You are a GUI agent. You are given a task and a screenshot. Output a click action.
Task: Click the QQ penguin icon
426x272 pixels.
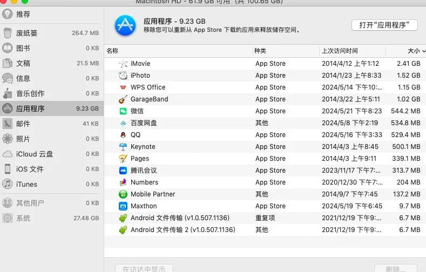click(x=123, y=135)
